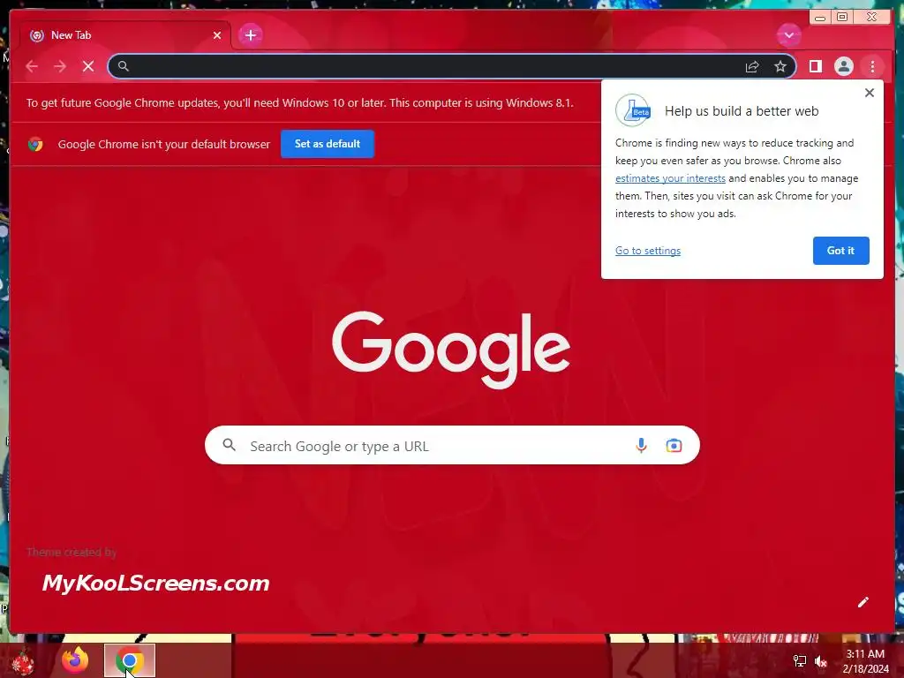Open Chrome's three-dot menu
The height and width of the screenshot is (678, 904).
tap(872, 66)
